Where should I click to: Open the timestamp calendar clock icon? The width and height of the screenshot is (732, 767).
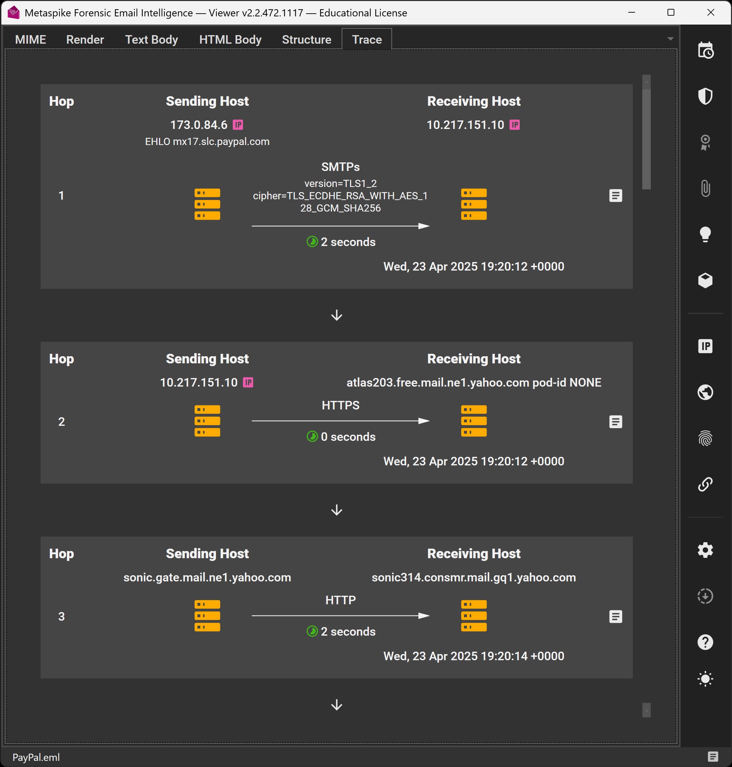pyautogui.click(x=705, y=50)
